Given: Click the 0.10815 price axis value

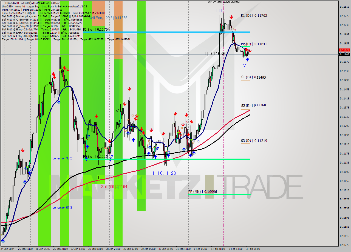Looking at the screenshot, I should pyautogui.click(x=344, y=236).
